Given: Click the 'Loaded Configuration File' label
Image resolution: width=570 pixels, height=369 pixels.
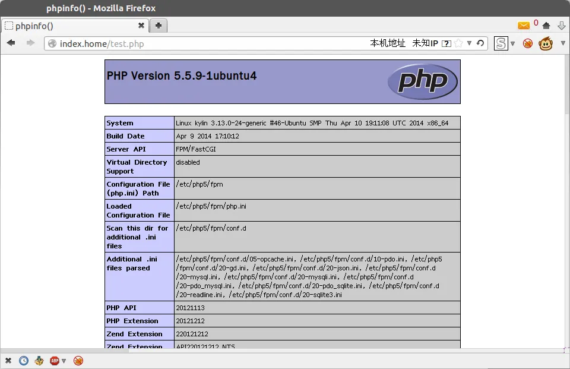Looking at the screenshot, I should [x=138, y=211].
